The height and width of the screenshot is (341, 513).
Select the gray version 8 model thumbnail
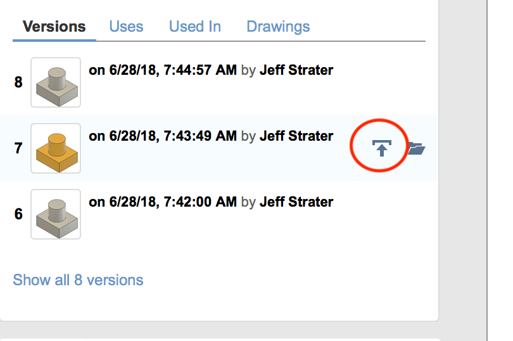[x=56, y=82]
